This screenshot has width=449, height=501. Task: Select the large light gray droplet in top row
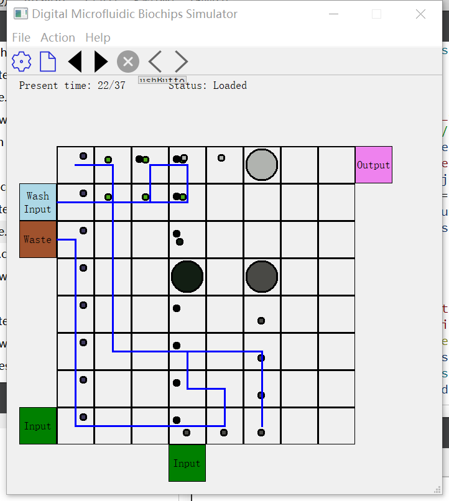[262, 165]
